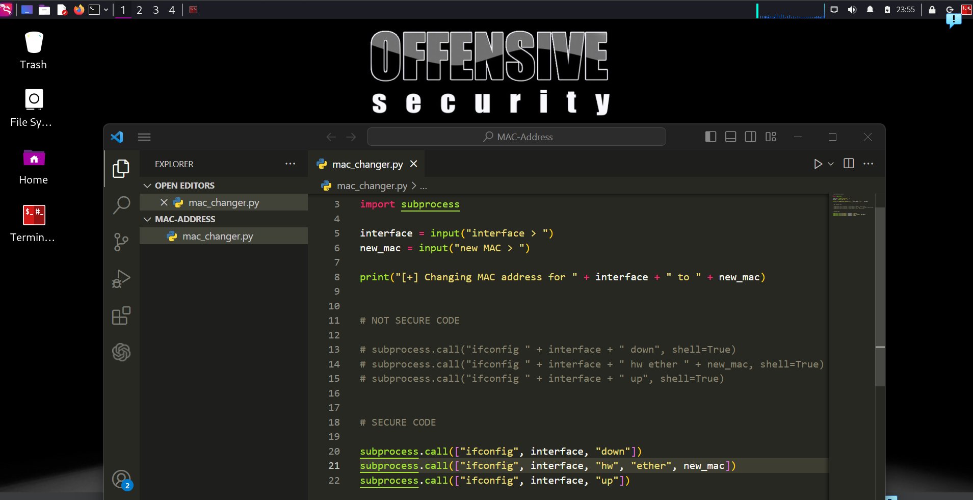Open the Extensions view
The image size is (973, 500).
[121, 316]
